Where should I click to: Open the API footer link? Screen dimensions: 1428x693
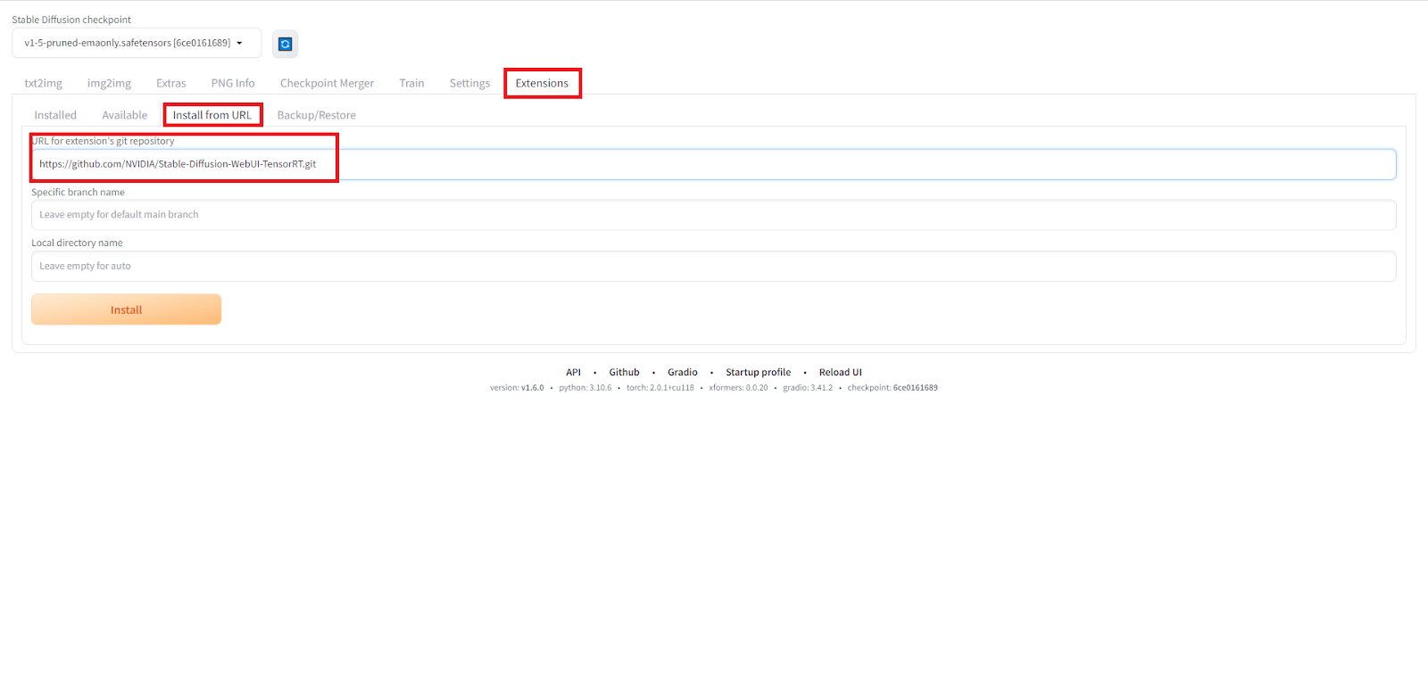pos(573,373)
